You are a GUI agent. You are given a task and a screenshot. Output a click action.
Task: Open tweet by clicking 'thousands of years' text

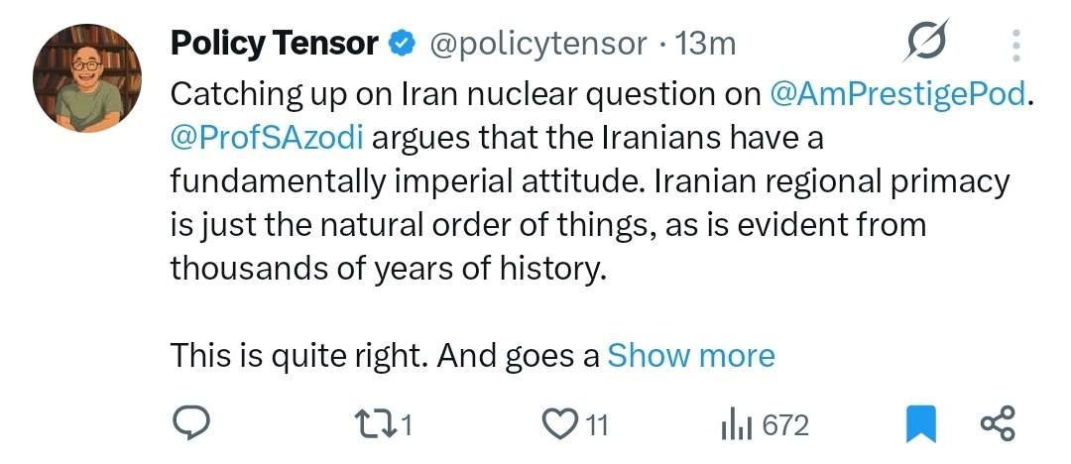click(x=318, y=268)
